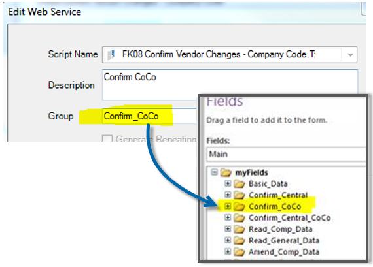Select the Read_General_Data tree label
Image resolution: width=373 pixels, height=267 pixels.
point(284,241)
